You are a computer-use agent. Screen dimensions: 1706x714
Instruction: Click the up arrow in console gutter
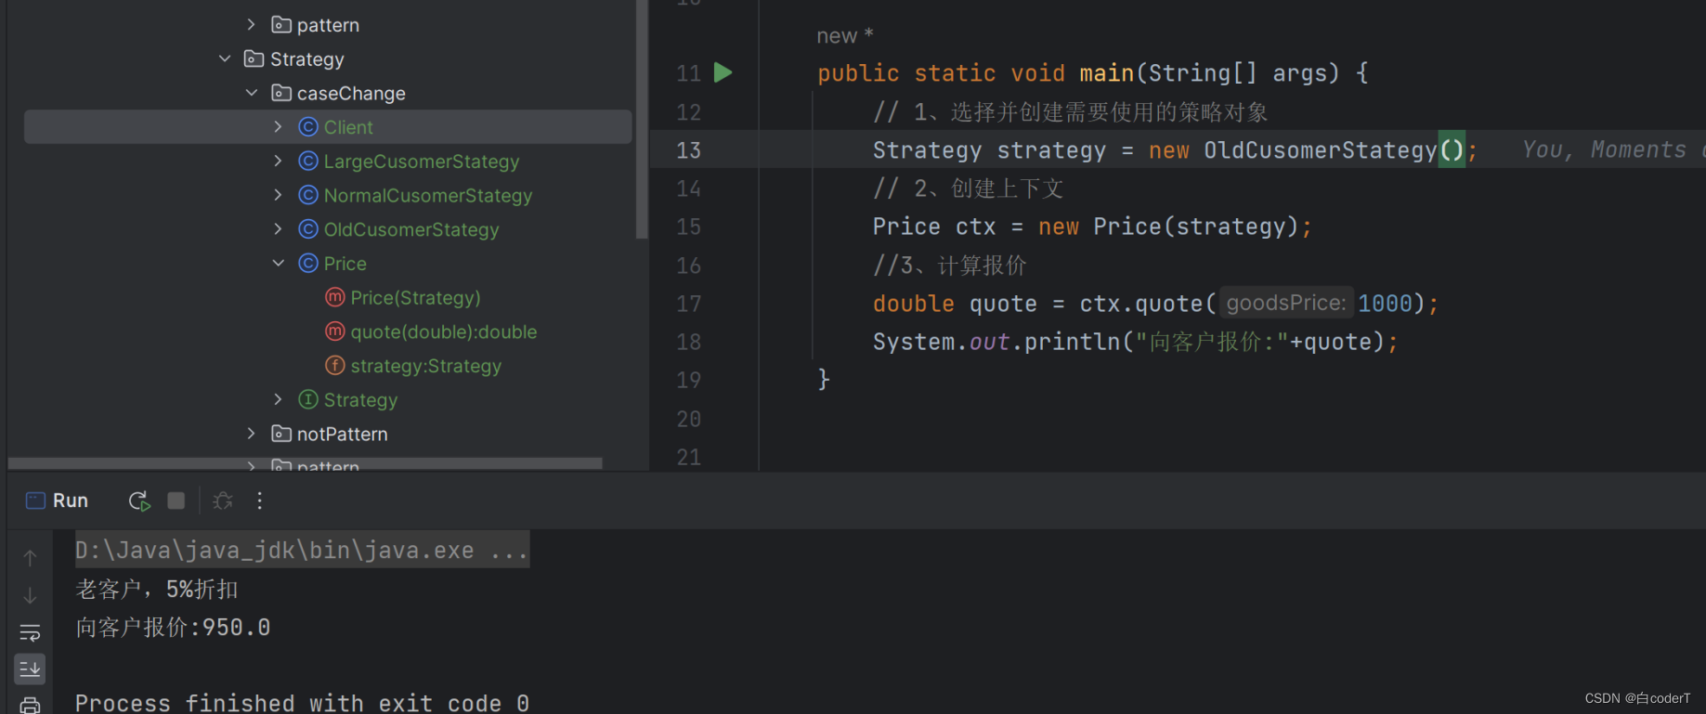(30, 558)
